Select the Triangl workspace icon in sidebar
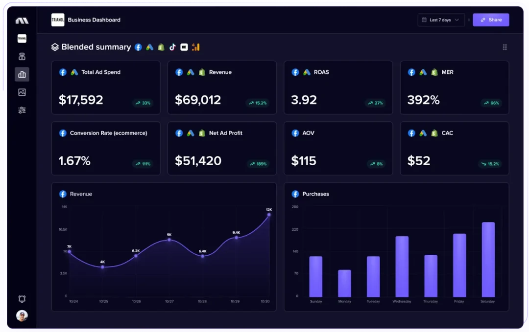The height and width of the screenshot is (332, 529). (22, 39)
